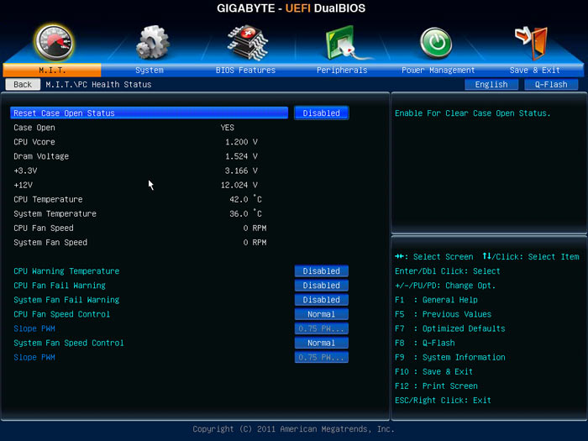Click Slope PWM value under CPU Fan Speed Control
Screen dimensions: 588x441
pyautogui.click(x=322, y=328)
